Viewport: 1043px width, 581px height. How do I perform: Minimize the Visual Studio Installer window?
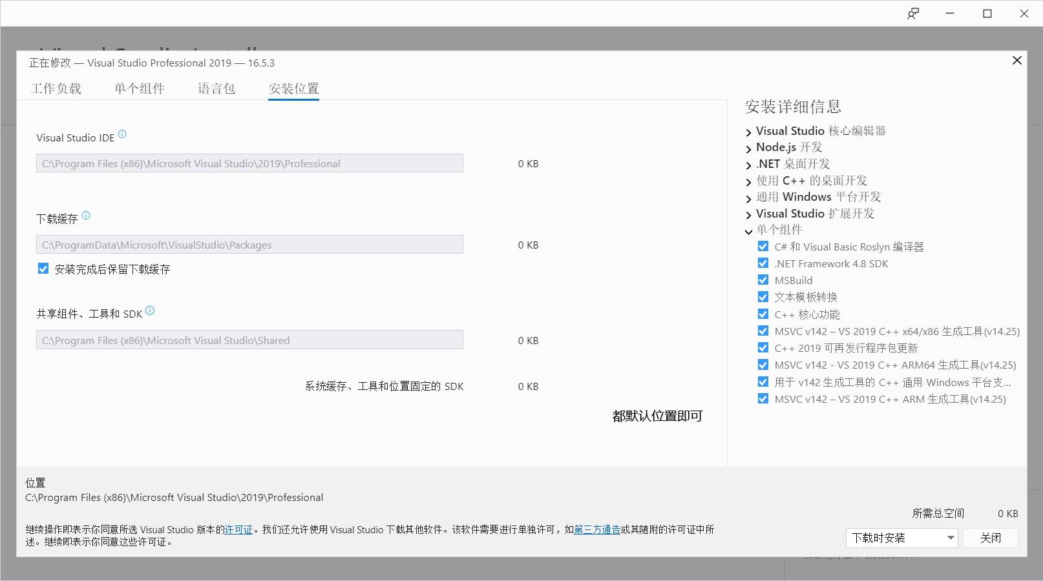tap(950, 14)
